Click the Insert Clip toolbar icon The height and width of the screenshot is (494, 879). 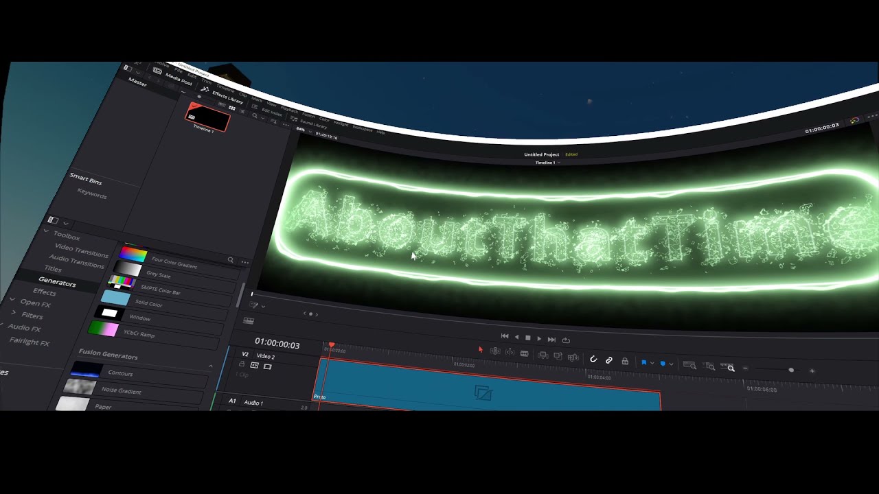tap(543, 355)
